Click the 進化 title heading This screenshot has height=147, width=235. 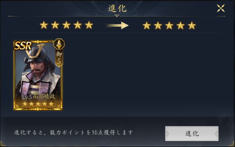117,8
